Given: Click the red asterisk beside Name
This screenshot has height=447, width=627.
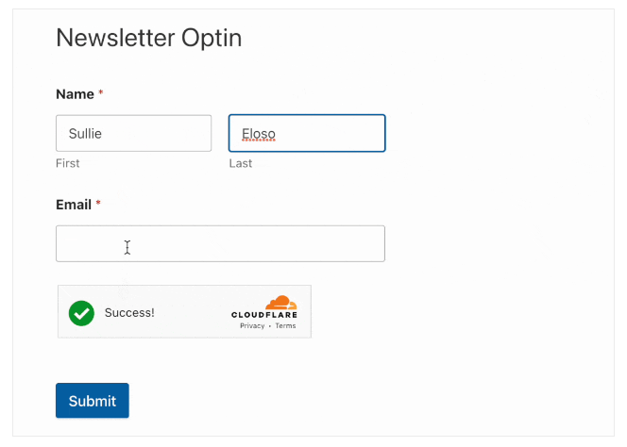Looking at the screenshot, I should coord(101,94).
